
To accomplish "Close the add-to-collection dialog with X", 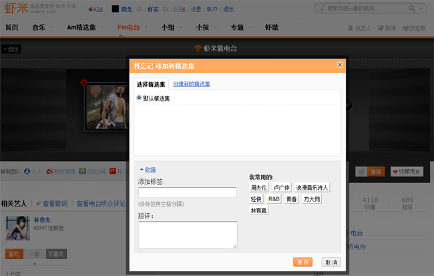I will tap(339, 65).
